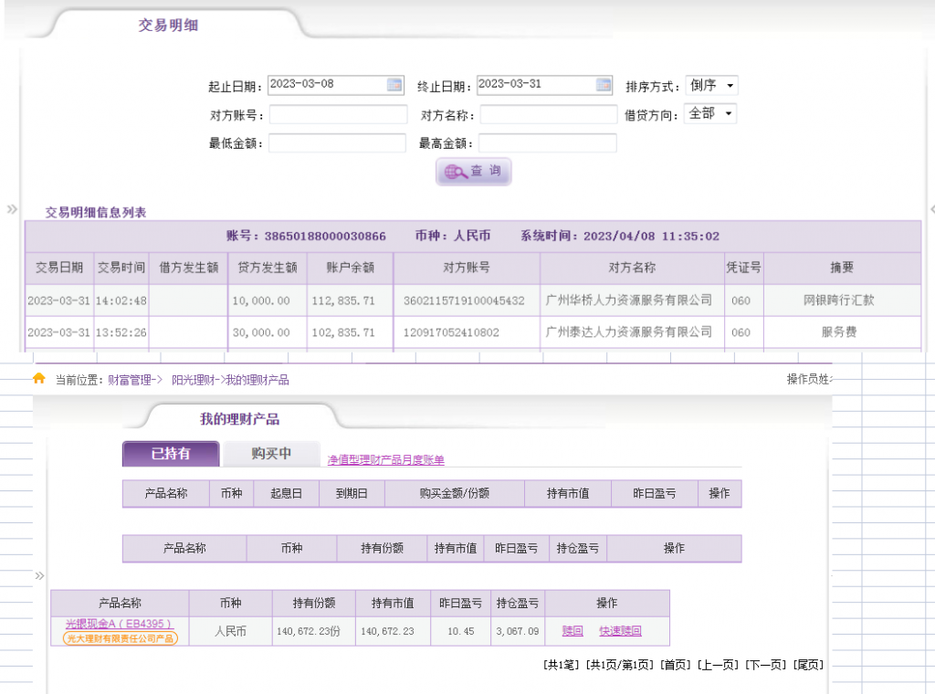The width and height of the screenshot is (935, 694).
Task: Select account number 120917052410802
Action: coord(467,332)
